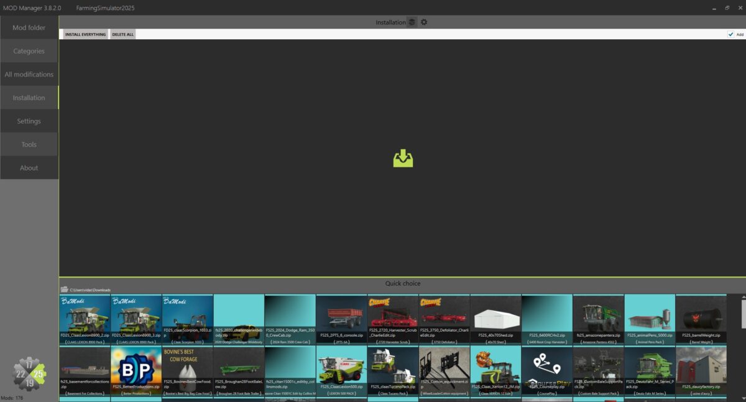Viewport: 746px width, 402px height.
Task: Click the stacked layers icon next to Installation
Action: coord(412,22)
